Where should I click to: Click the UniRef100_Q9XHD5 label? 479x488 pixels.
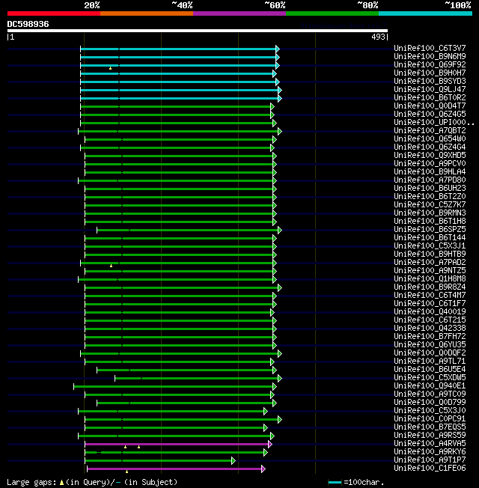(430, 155)
